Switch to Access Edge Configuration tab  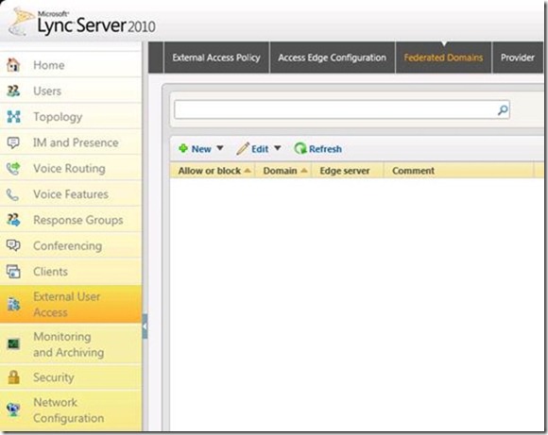(332, 58)
